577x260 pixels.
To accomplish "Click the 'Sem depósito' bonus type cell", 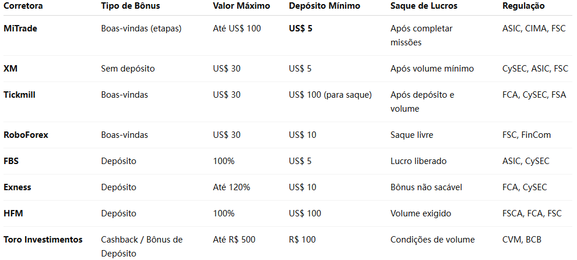I will (x=128, y=69).
